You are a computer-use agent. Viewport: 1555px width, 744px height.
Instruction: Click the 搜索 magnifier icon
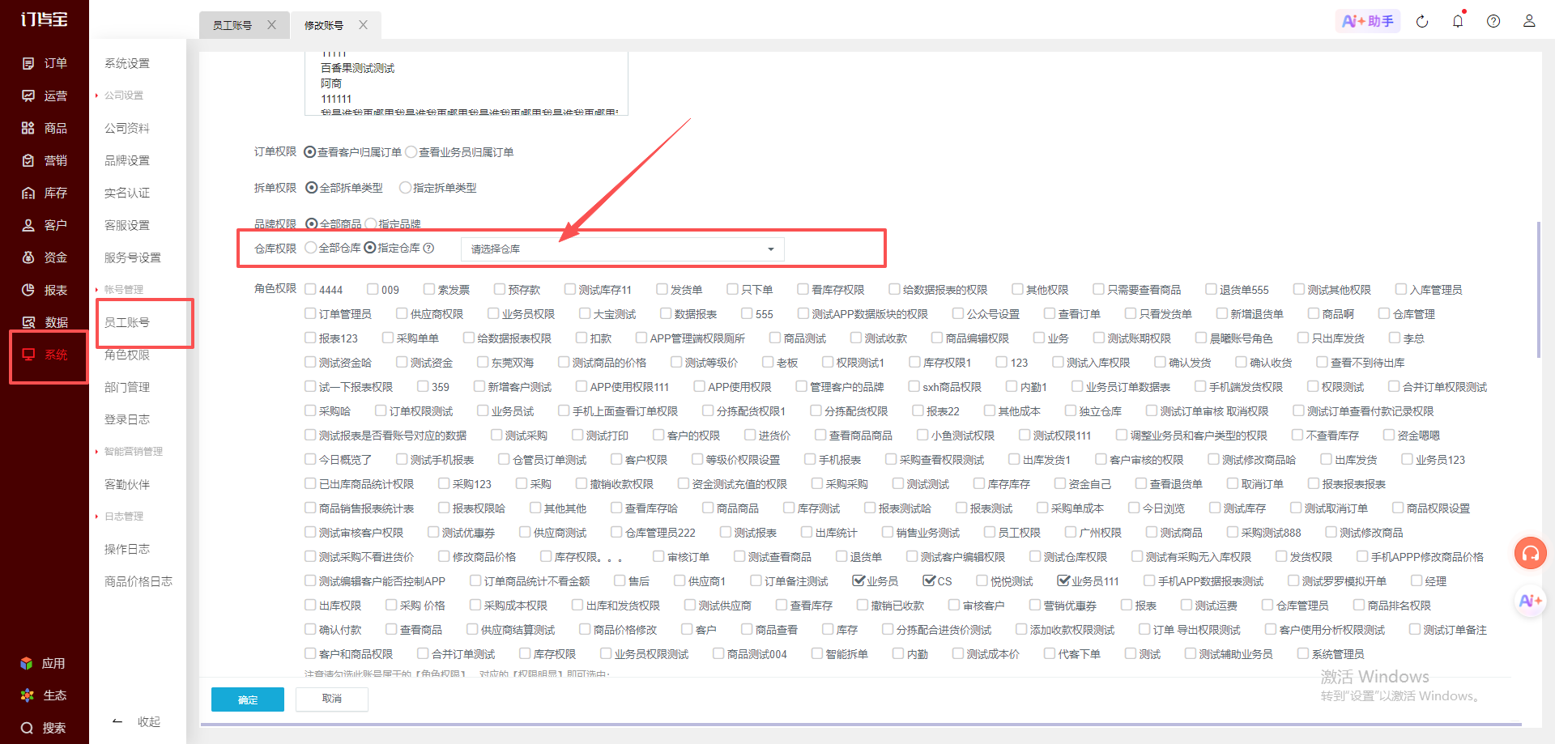(x=27, y=728)
